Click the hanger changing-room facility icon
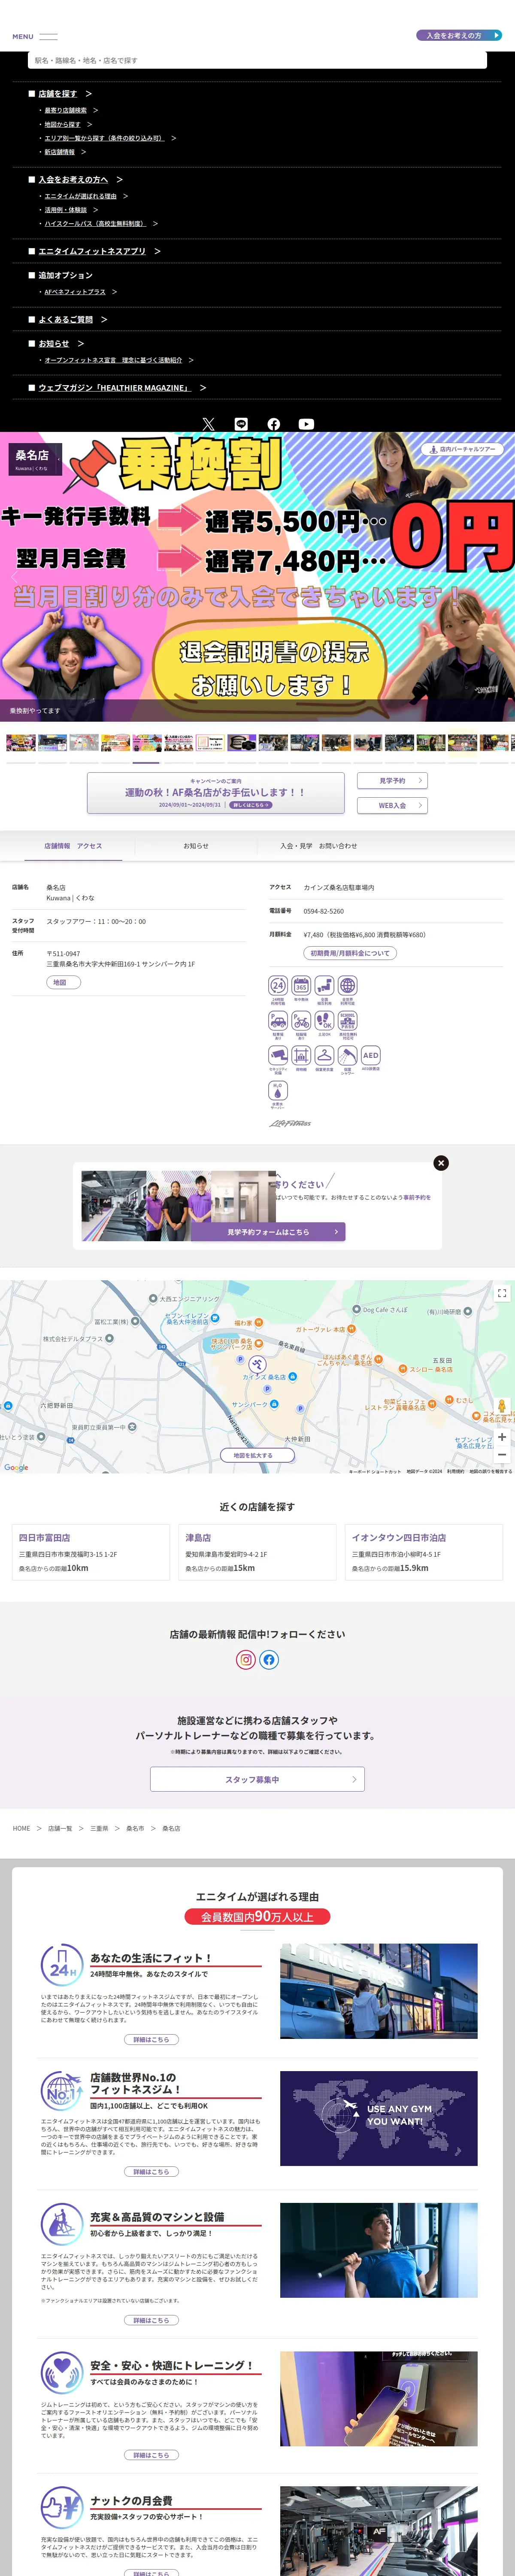515x2576 pixels. pyautogui.click(x=324, y=1055)
